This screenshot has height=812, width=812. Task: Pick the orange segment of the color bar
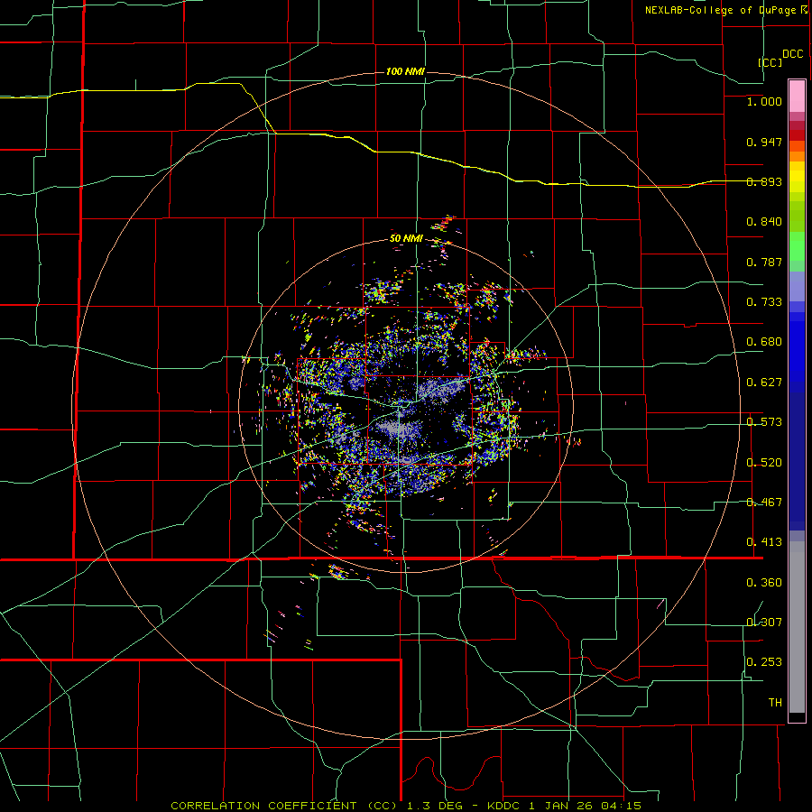click(797, 152)
